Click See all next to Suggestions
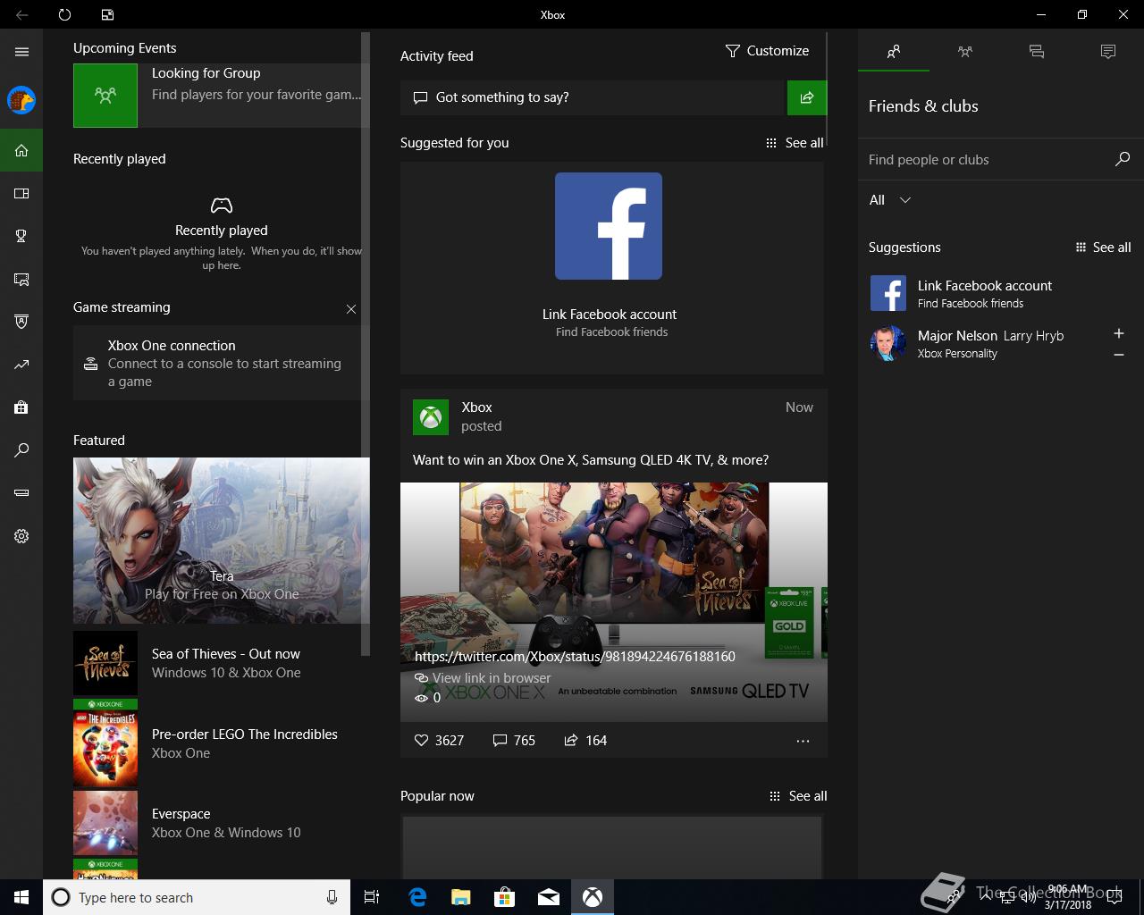 pyautogui.click(x=1103, y=248)
